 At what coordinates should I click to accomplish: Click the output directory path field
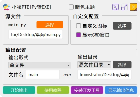coord(104,75)
